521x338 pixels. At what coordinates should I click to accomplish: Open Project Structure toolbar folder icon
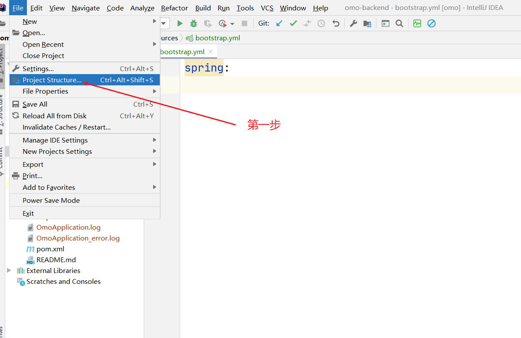pos(367,23)
